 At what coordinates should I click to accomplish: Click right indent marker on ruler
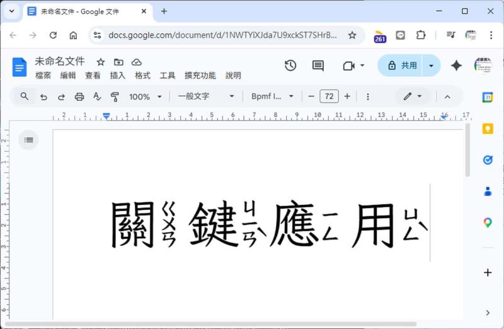[444, 117]
